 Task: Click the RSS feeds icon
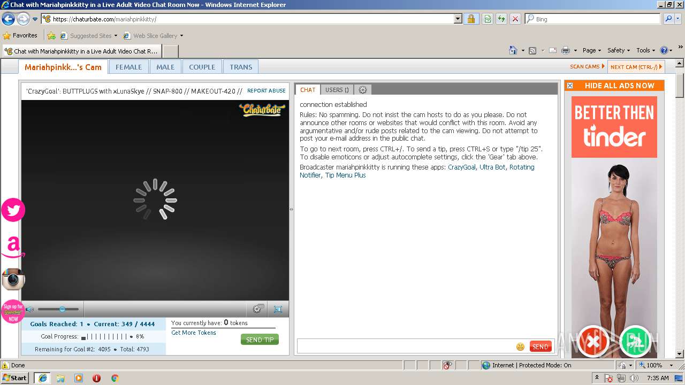point(532,50)
